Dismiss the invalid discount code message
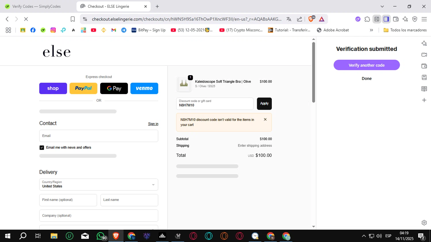Viewport: 431px width, 242px height. (x=265, y=119)
